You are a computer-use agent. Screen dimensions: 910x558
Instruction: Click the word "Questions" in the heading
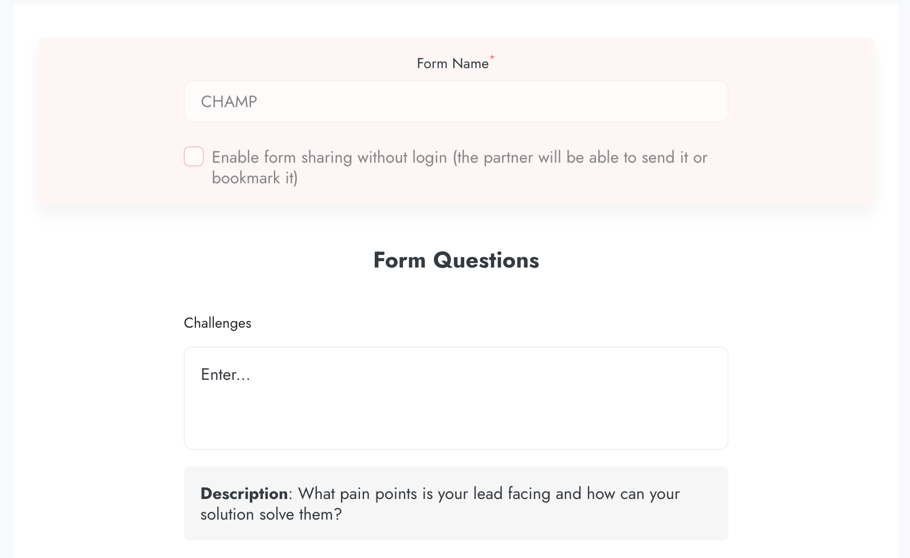click(486, 260)
